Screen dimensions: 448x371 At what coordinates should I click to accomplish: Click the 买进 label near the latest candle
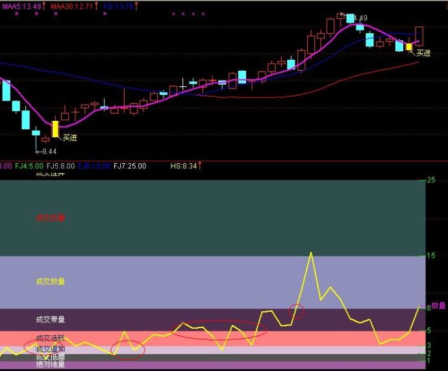click(x=423, y=53)
